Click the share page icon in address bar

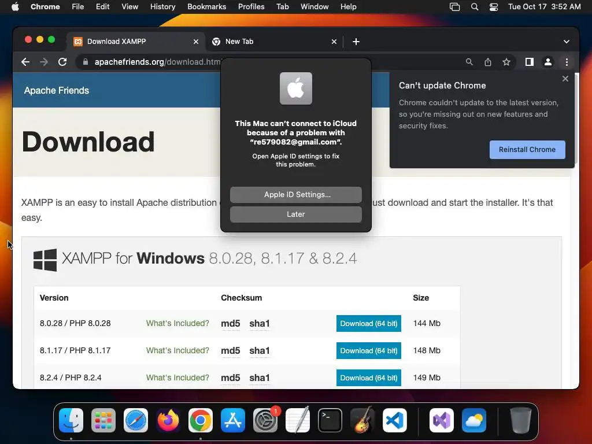coord(488,62)
